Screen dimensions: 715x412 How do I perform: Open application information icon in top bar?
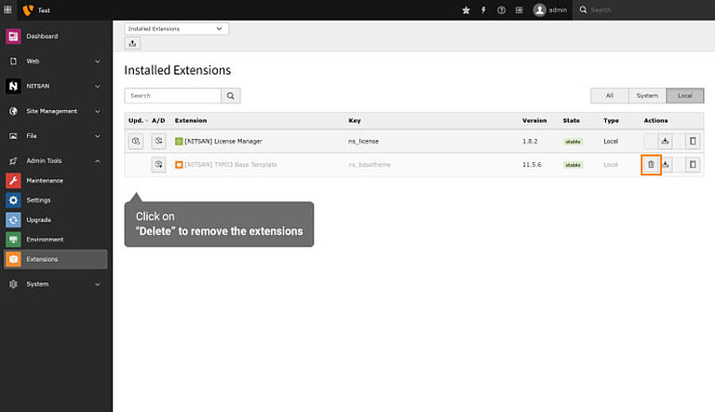pyautogui.click(x=519, y=9)
